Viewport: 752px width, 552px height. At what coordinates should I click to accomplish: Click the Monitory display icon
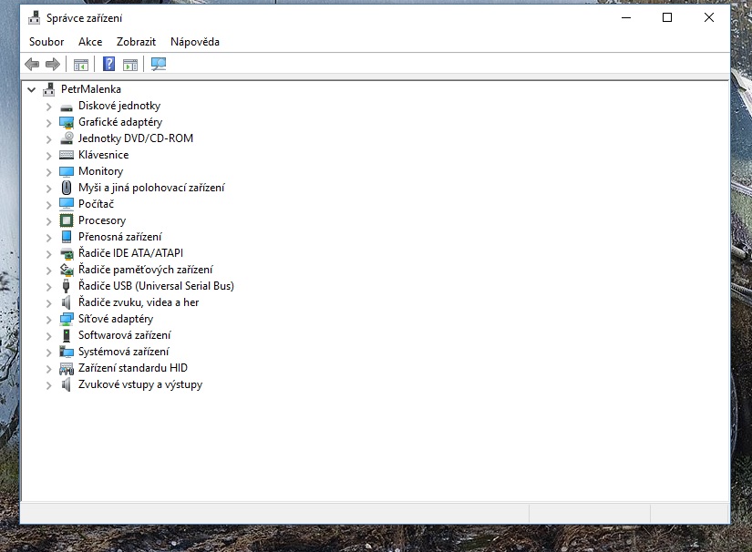point(67,171)
